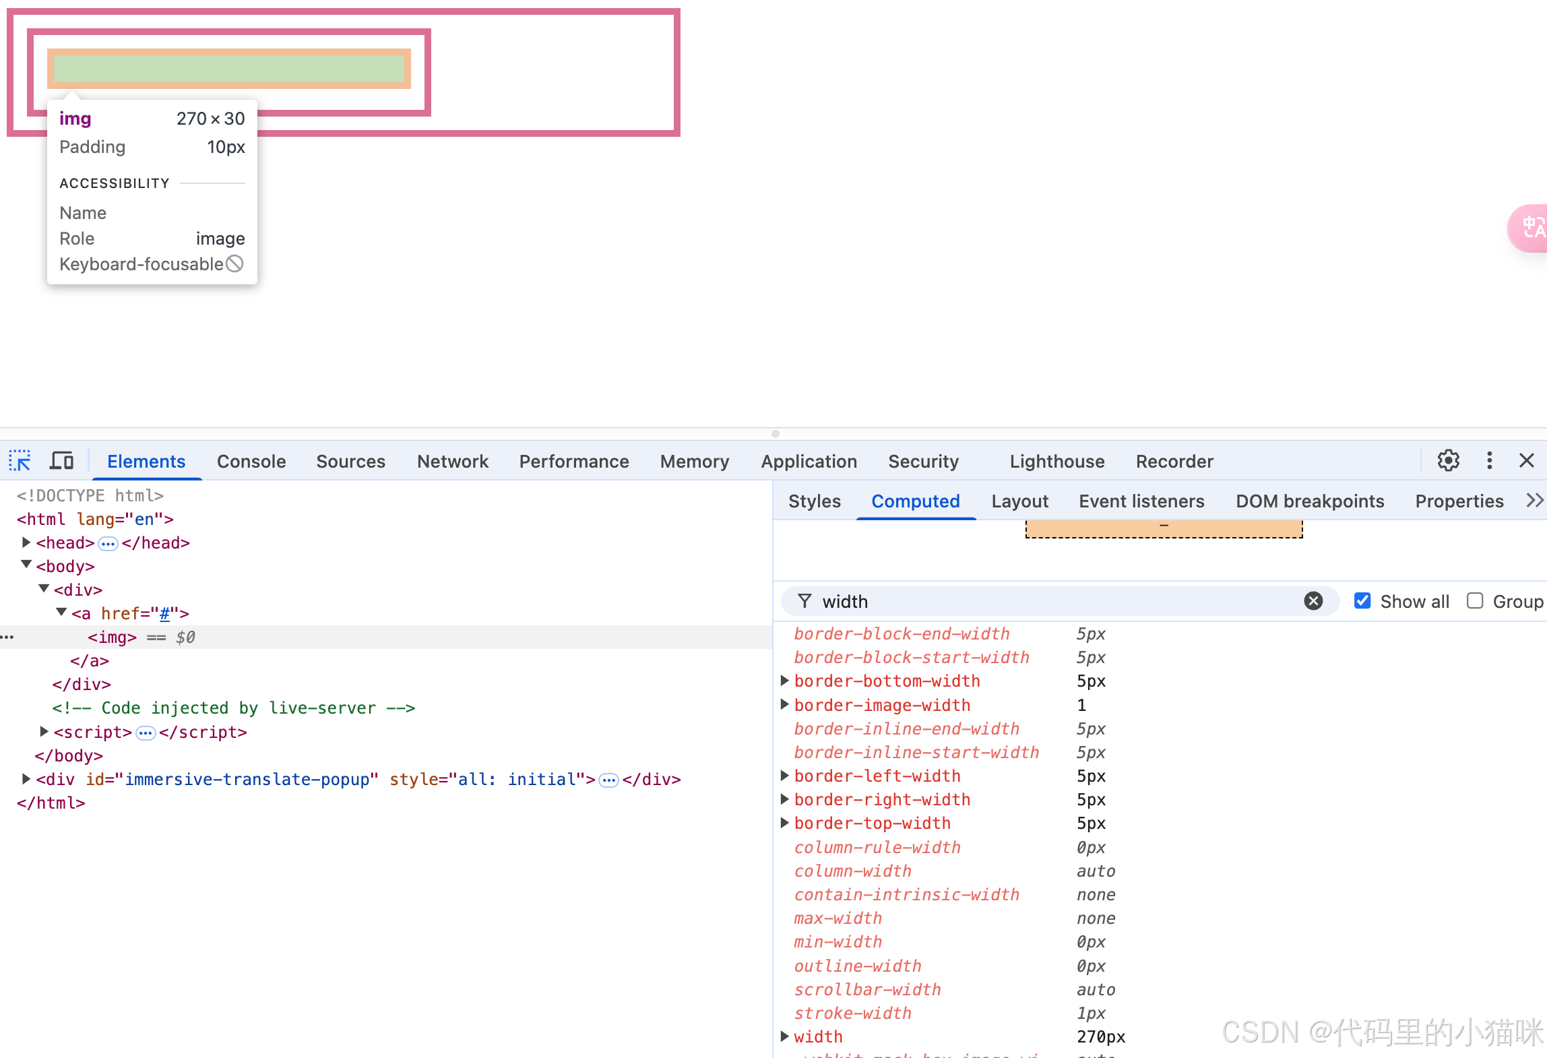Close the DevTools panel
The height and width of the screenshot is (1058, 1547).
pyautogui.click(x=1527, y=461)
